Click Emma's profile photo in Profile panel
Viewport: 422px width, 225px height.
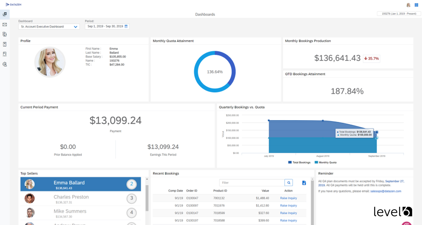tap(50, 62)
